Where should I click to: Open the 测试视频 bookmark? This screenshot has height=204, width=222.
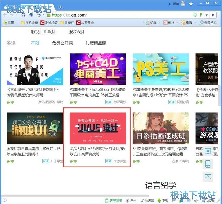49,23
